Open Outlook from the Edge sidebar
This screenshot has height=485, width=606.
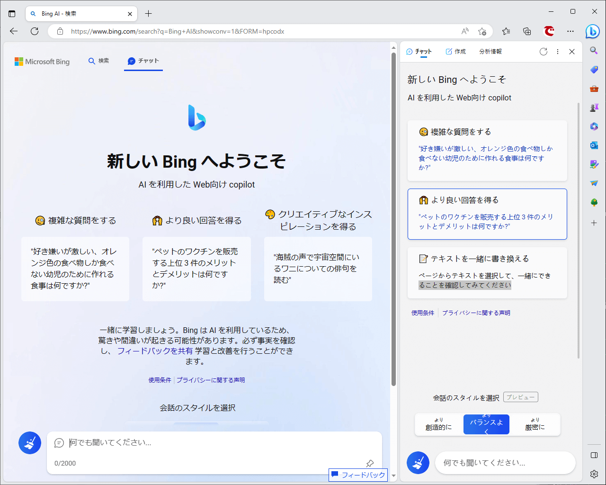(x=593, y=145)
